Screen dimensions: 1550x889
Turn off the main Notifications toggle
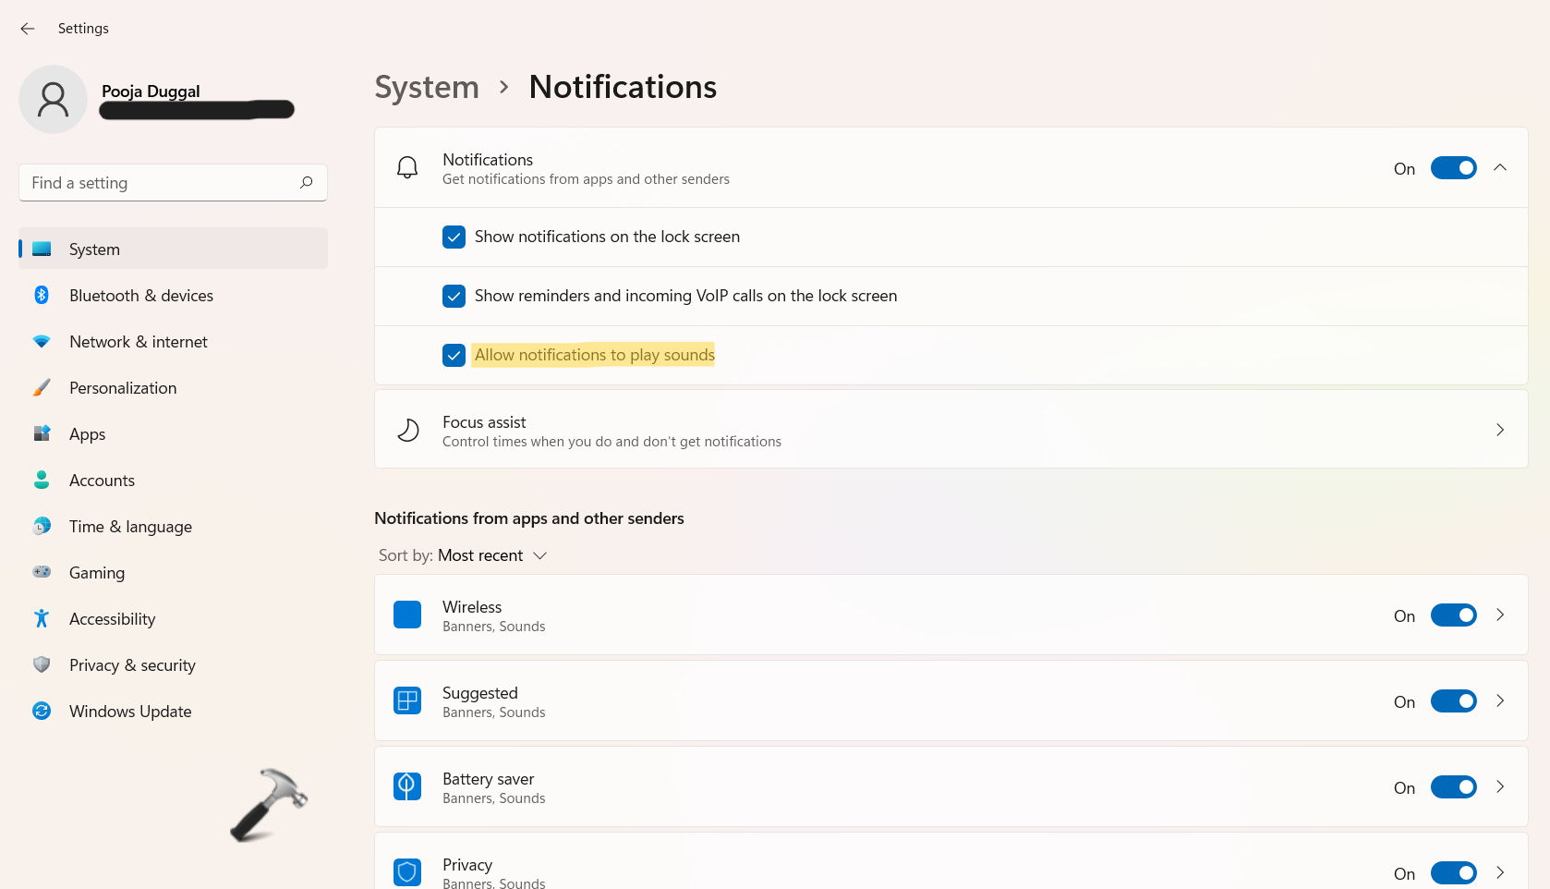point(1453,168)
